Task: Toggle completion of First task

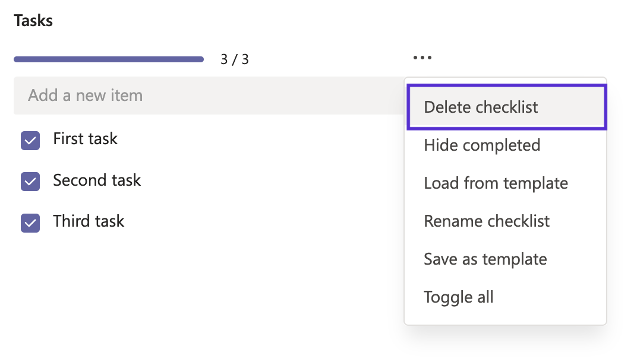Action: (x=30, y=140)
